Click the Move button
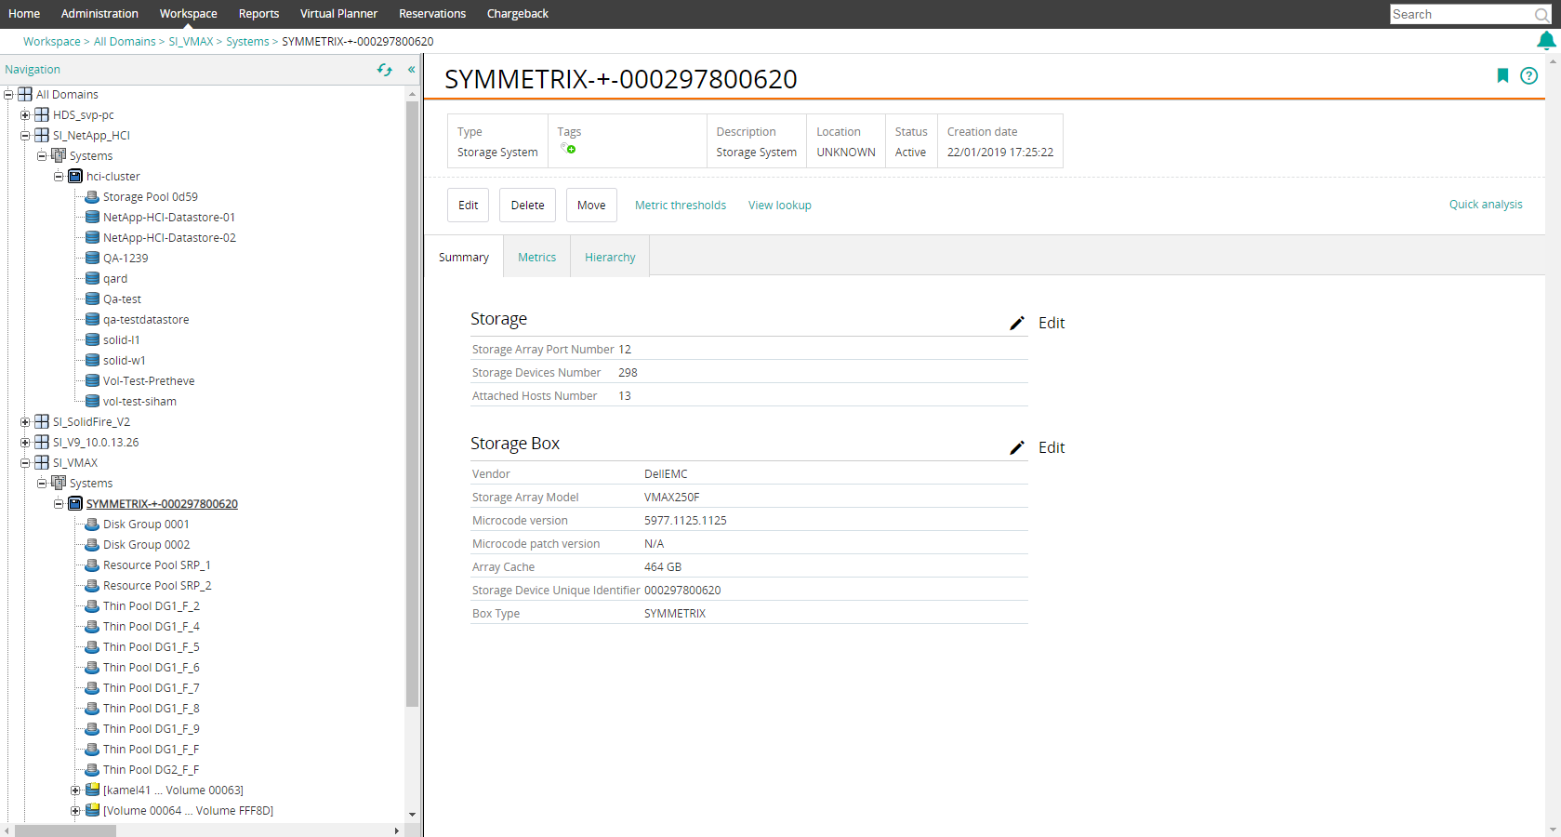 pyautogui.click(x=591, y=206)
